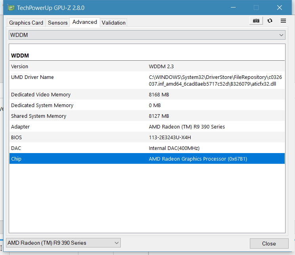Open the AMD Radeon R9 390 GPU selector
This screenshot has height=255, width=295.
pos(63,243)
